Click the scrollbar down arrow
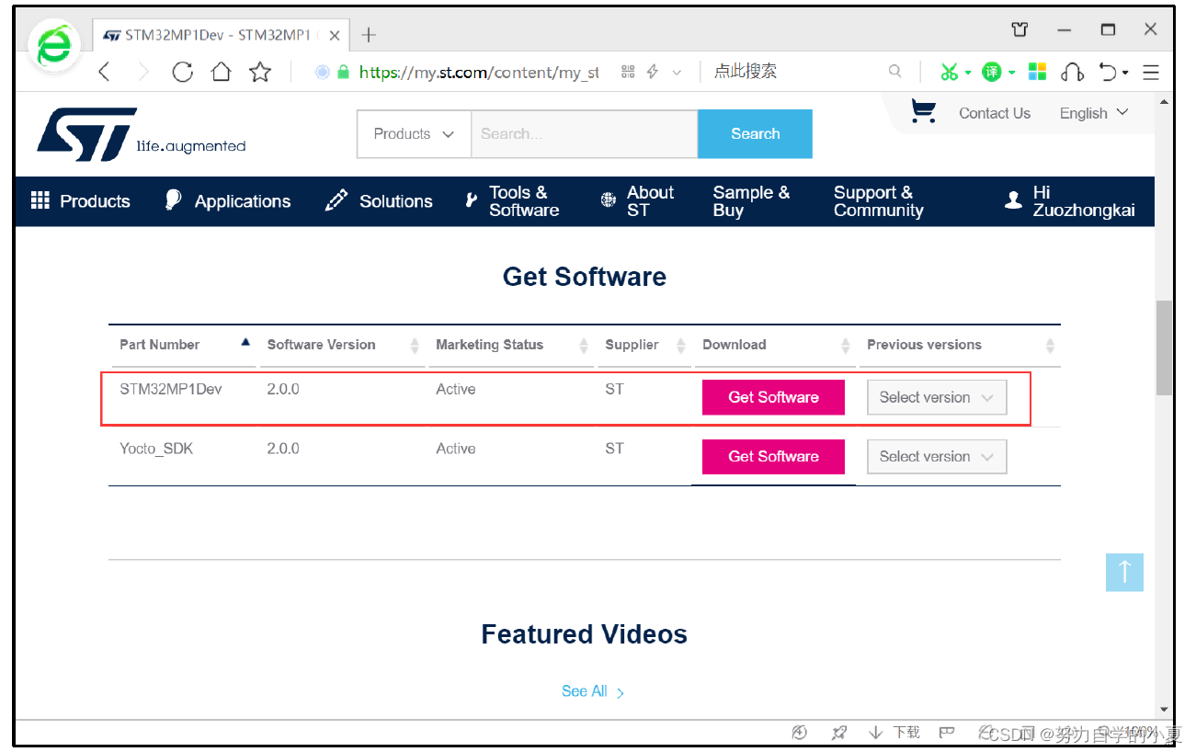The height and width of the screenshot is (752, 1196). 1164,710
